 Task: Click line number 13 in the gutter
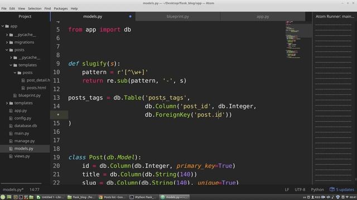[x=56, y=98]
